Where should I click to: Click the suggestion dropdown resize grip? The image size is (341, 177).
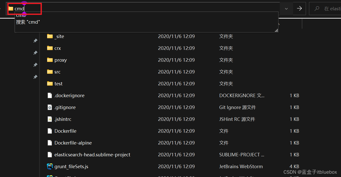276,30
